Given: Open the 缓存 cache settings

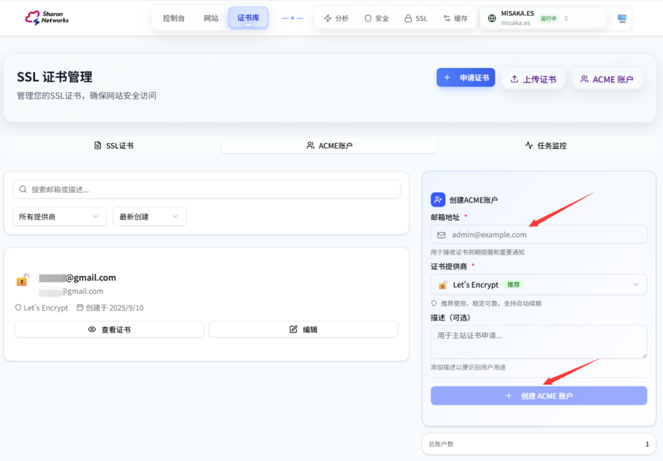Looking at the screenshot, I should [x=455, y=19].
